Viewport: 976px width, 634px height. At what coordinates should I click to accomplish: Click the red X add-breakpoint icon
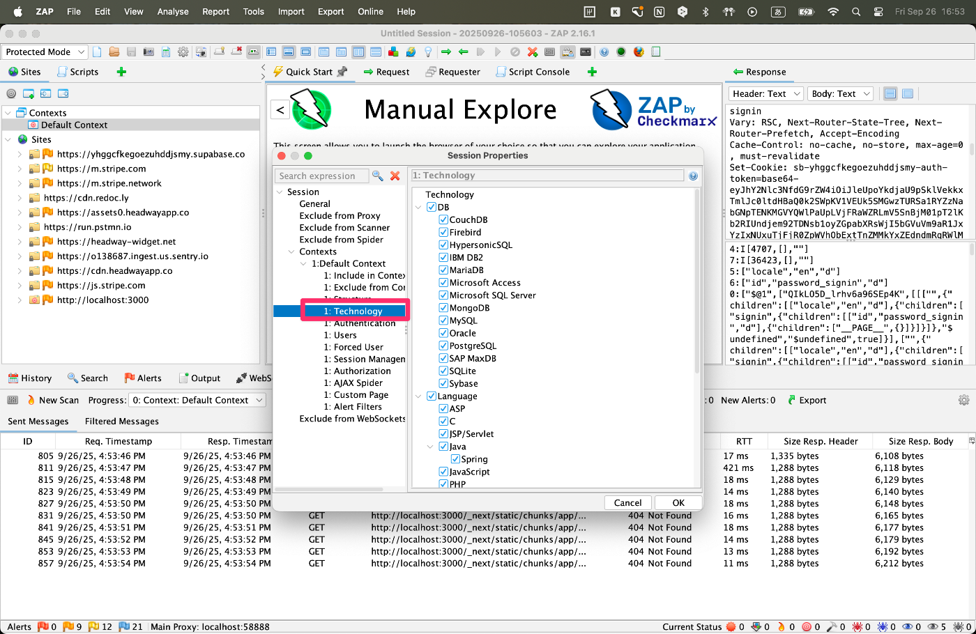click(x=533, y=52)
